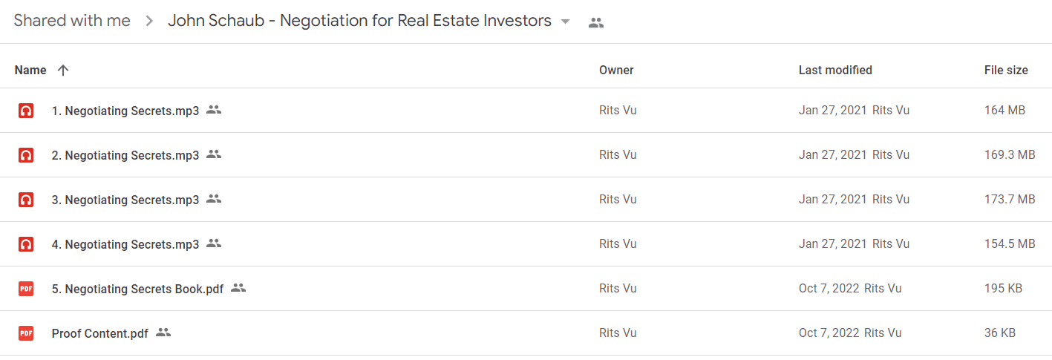Select 5. Negotiating Secrets Book.pdf file

137,289
